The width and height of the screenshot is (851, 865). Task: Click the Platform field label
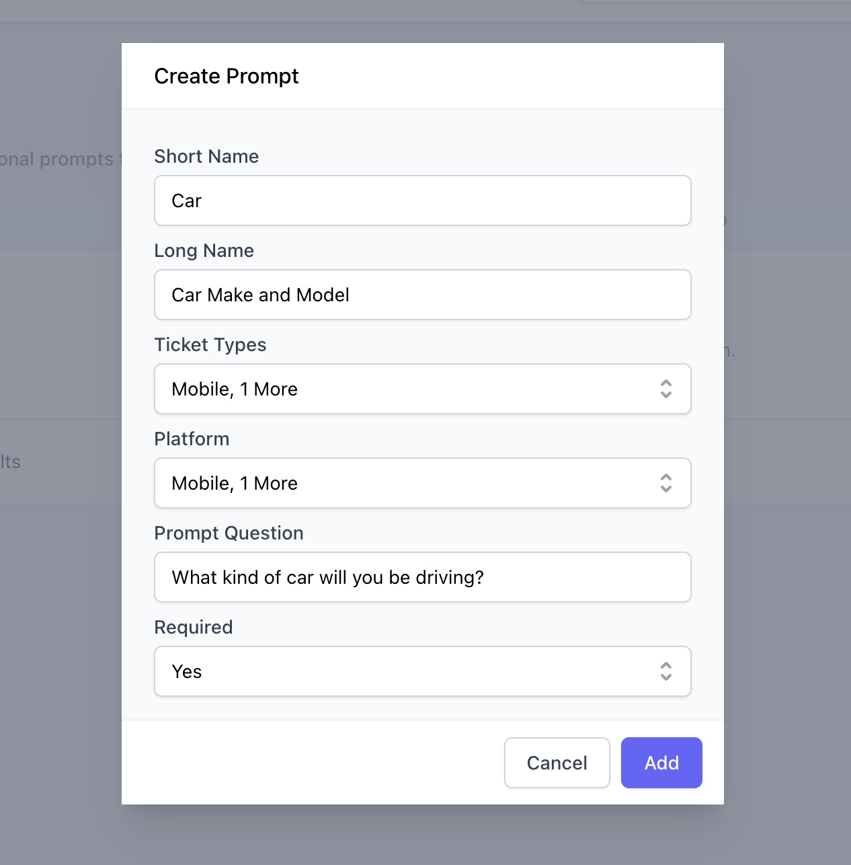[x=192, y=439]
